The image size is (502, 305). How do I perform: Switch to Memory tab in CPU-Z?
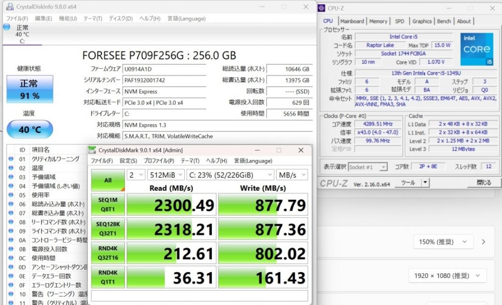point(378,21)
